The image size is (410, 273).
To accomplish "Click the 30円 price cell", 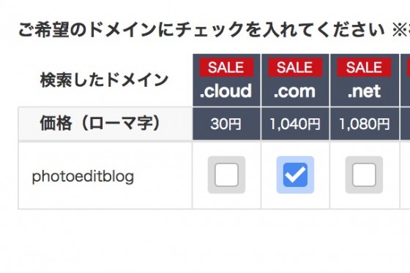I will tap(226, 124).
